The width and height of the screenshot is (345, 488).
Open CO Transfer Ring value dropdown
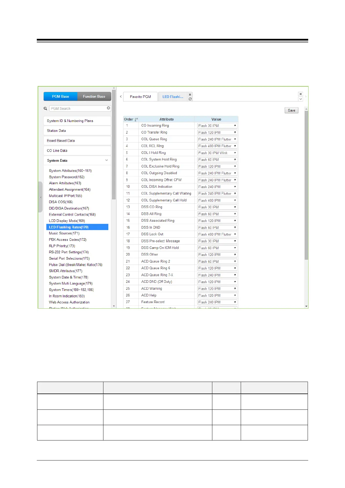pyautogui.click(x=217, y=132)
